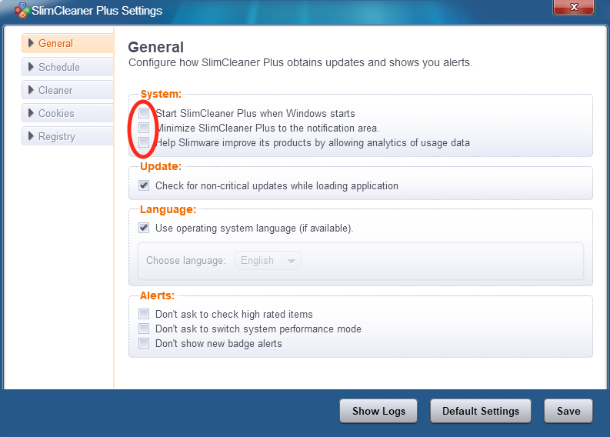Disable Use operating system language checkbox

pos(144,228)
